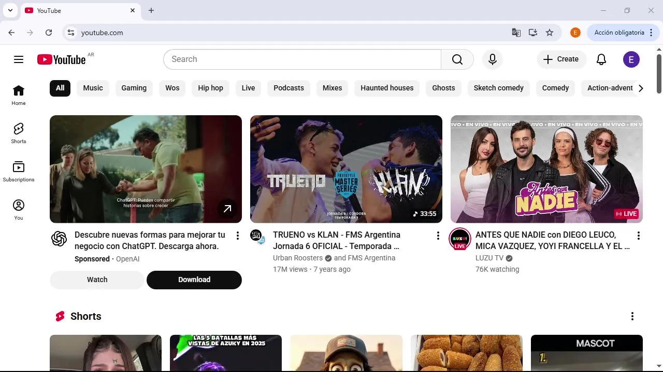Image resolution: width=663 pixels, height=372 pixels.
Task: Open the hamburger guide menu
Action: pos(19,59)
